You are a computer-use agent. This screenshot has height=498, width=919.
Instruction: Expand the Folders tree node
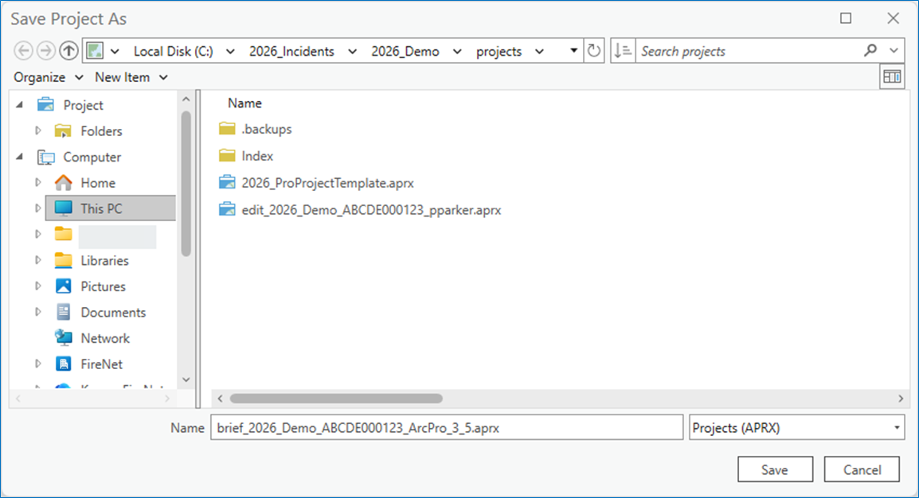coord(37,131)
